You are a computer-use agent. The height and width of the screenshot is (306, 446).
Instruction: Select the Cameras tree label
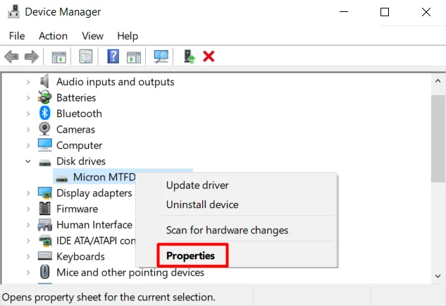[75, 130]
